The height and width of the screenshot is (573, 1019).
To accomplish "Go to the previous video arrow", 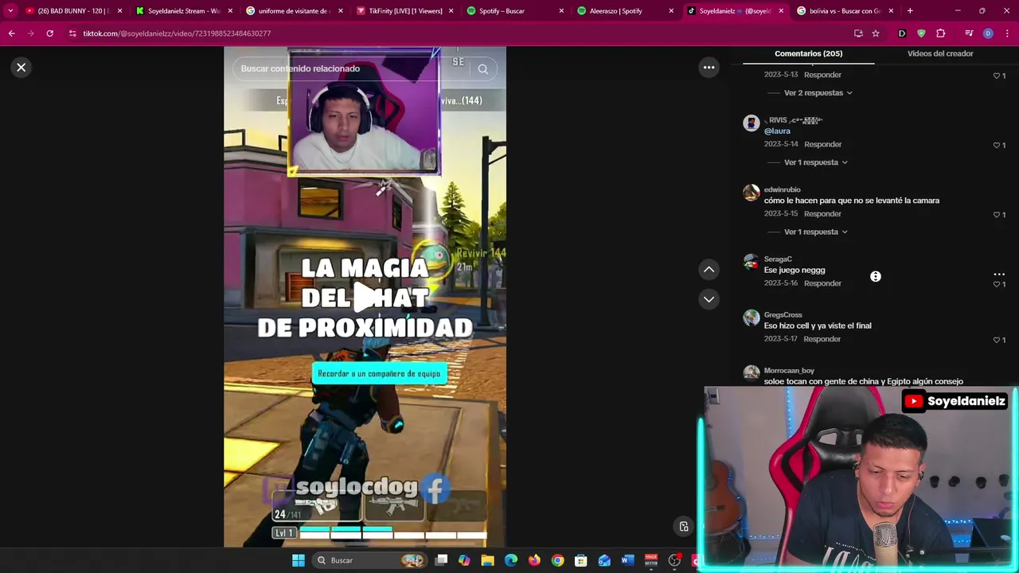I will coord(709,270).
